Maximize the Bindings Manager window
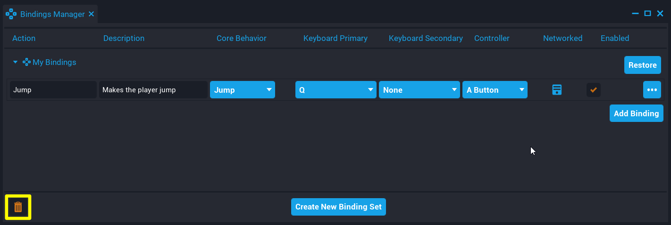 (x=647, y=14)
